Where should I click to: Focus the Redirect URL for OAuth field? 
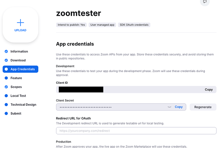(x=136, y=131)
